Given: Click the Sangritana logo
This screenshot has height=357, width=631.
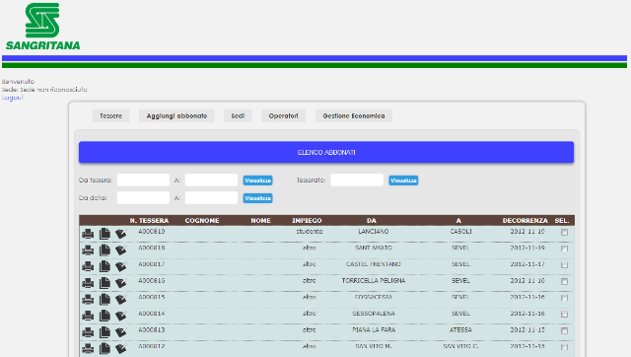Looking at the screenshot, I should (42, 27).
